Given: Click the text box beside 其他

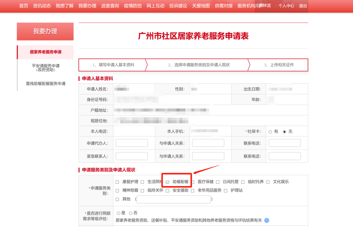Looking at the screenshot, I should 174,199.
